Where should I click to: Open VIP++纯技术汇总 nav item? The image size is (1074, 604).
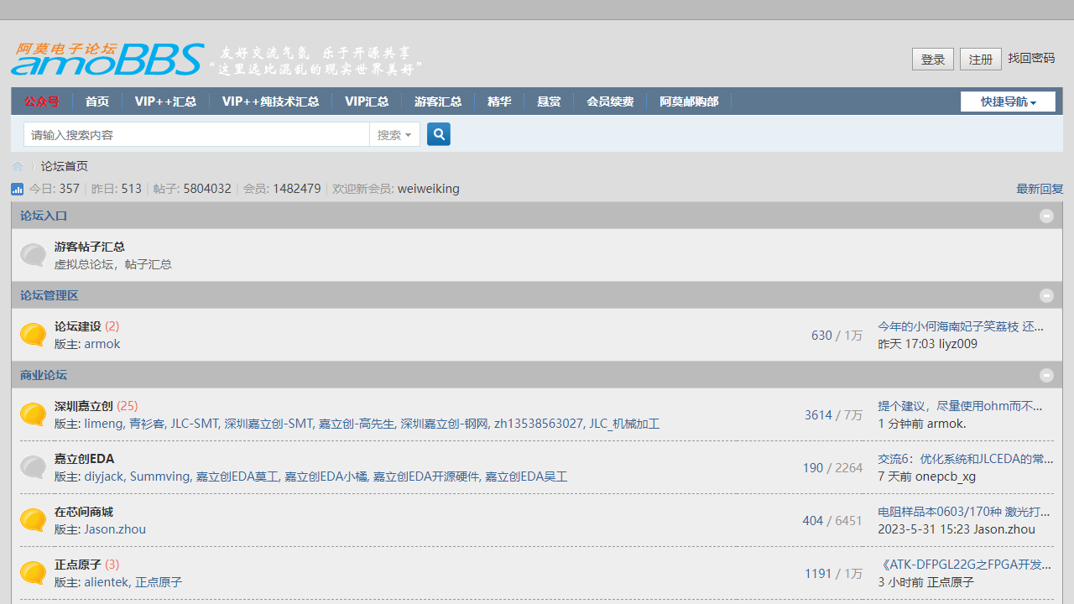click(x=270, y=102)
